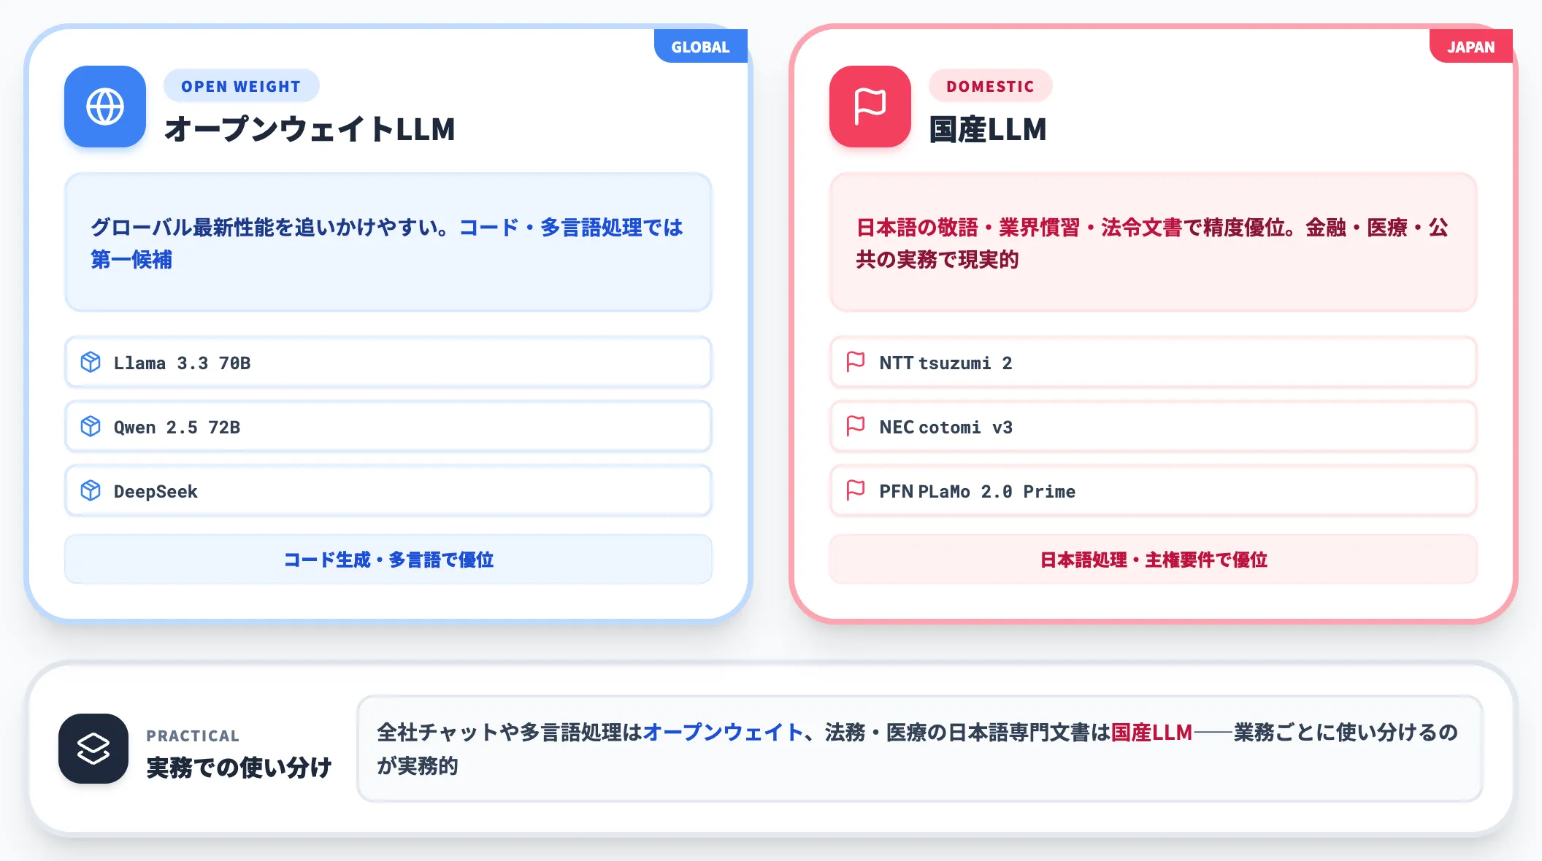Click the flag icon beside NTT tsuzumi 2

[x=856, y=362]
